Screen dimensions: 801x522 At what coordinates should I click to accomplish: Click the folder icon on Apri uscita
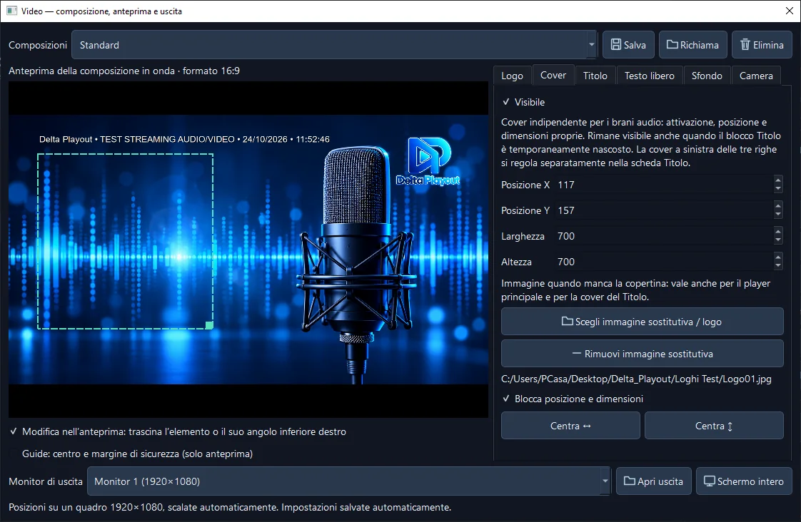pos(630,481)
